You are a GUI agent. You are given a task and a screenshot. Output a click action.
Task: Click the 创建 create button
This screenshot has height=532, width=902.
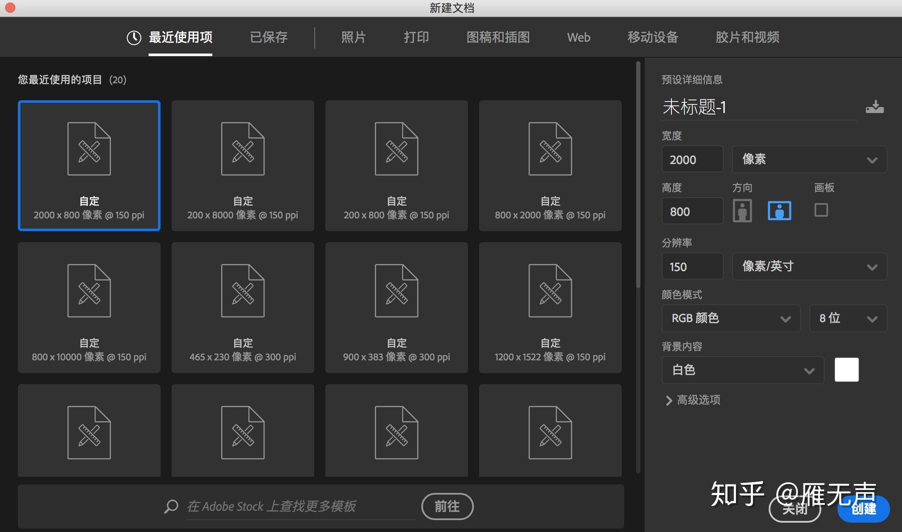tap(863, 509)
